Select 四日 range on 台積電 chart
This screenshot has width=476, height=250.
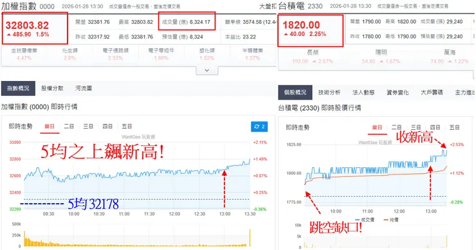pos(435,128)
